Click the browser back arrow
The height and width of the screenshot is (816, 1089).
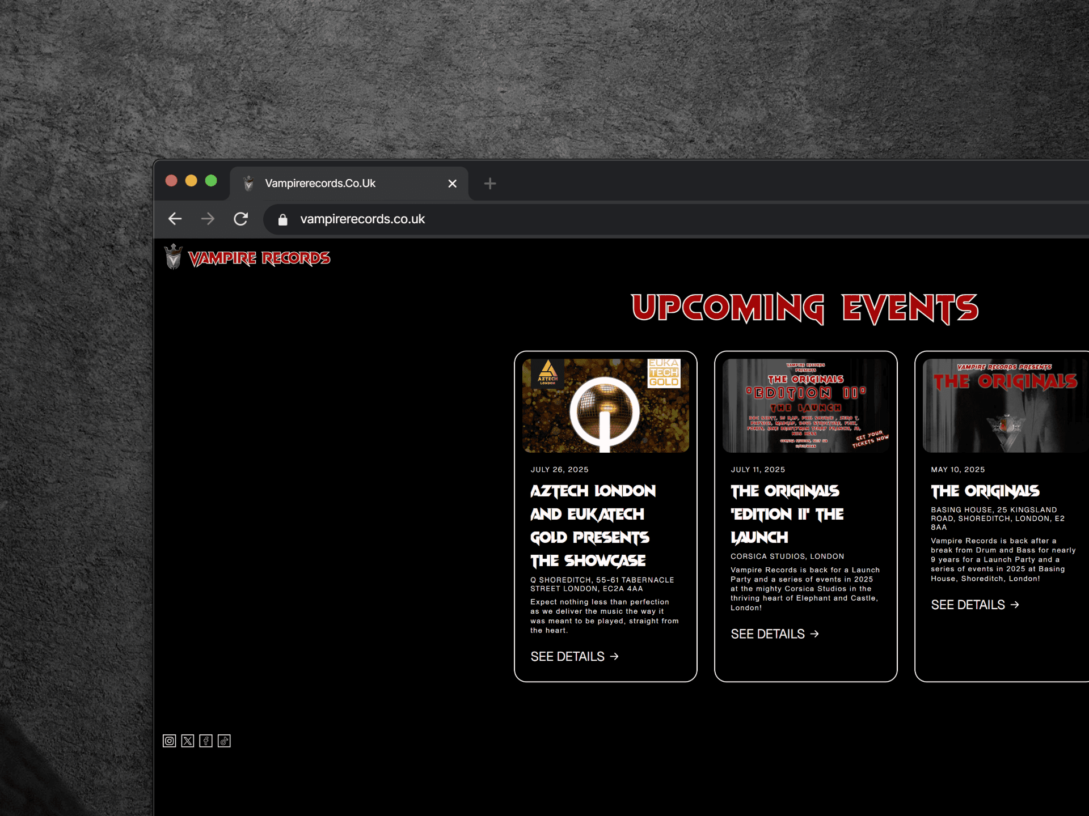tap(175, 219)
